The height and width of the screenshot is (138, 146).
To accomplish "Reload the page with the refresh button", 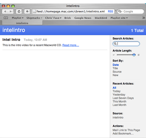I will (x=19, y=11).
